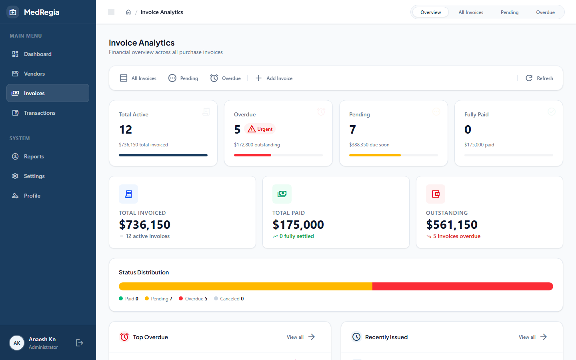Switch to the Overview tab
This screenshot has width=576, height=360.
(x=430, y=12)
